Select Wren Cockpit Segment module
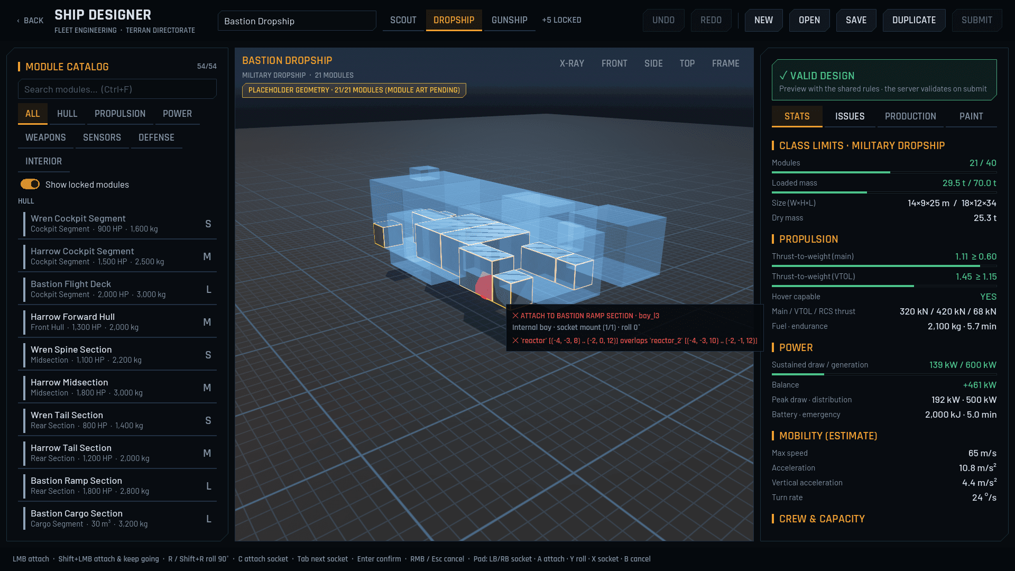The image size is (1015, 571). click(117, 224)
